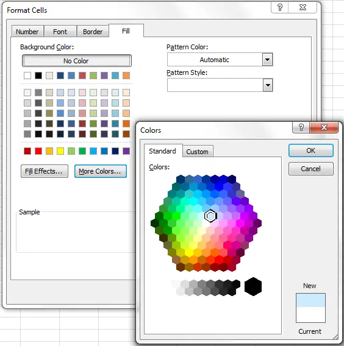Click the Current color preview box
344x346 pixels.
click(310, 315)
